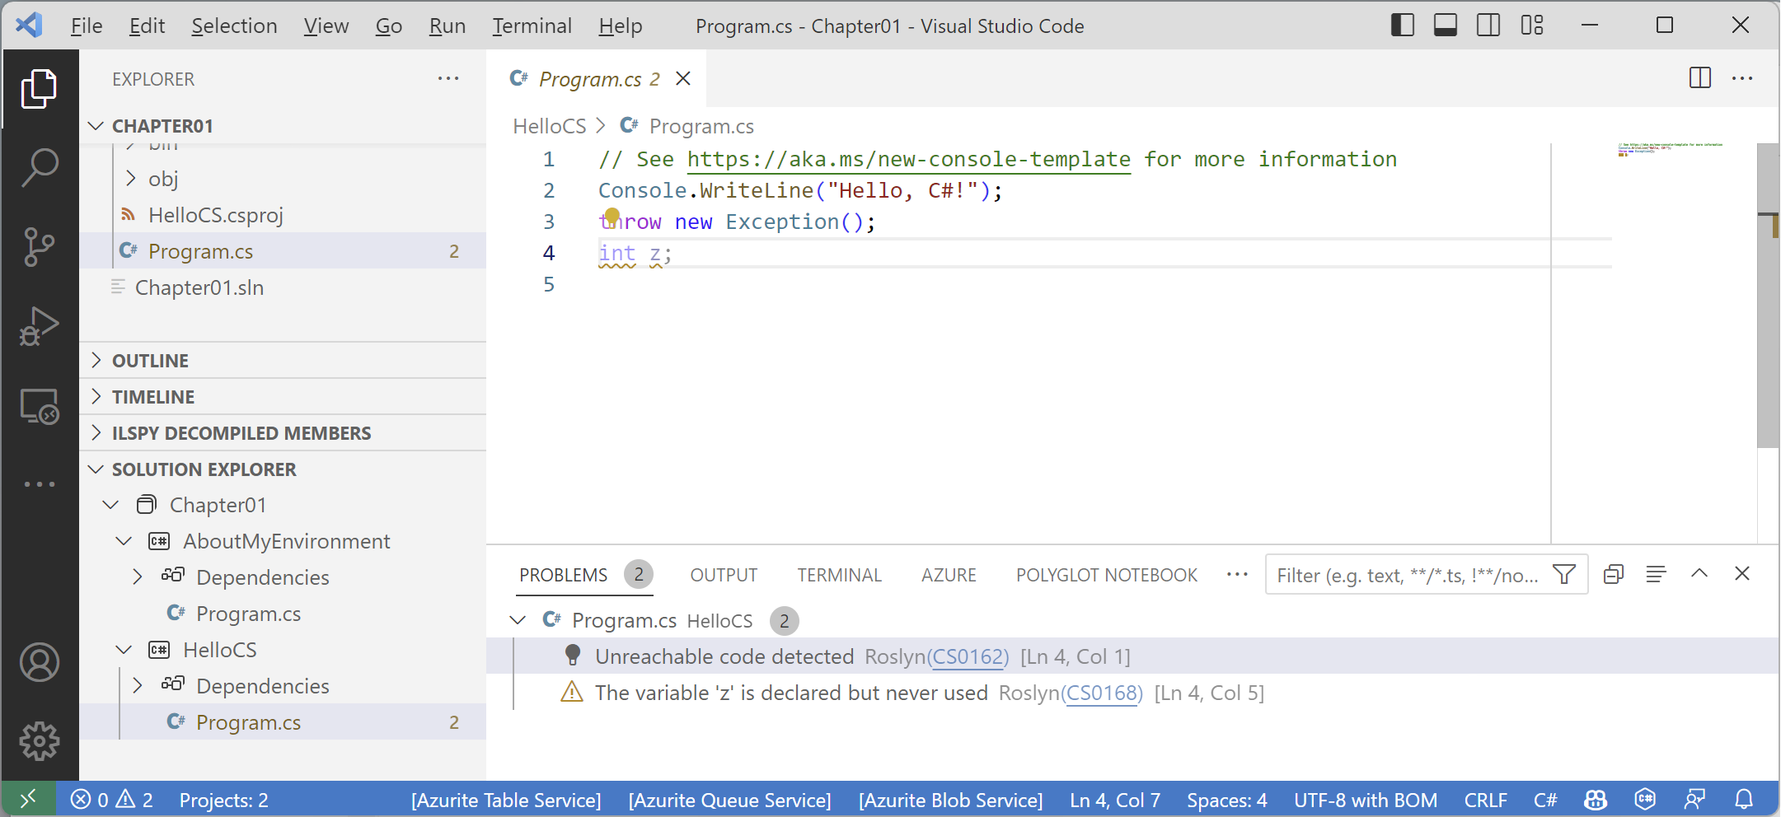Viewport: 1781px width, 817px height.
Task: Customize layout icon in title bar
Action: pos(1532,26)
